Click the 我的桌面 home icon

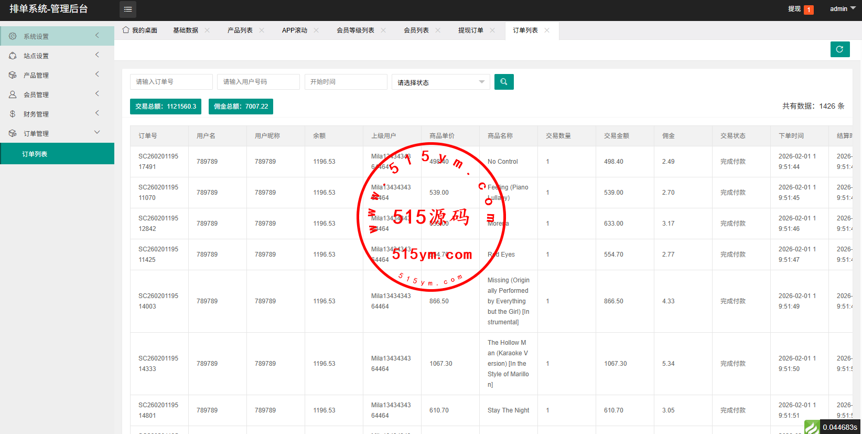click(126, 30)
